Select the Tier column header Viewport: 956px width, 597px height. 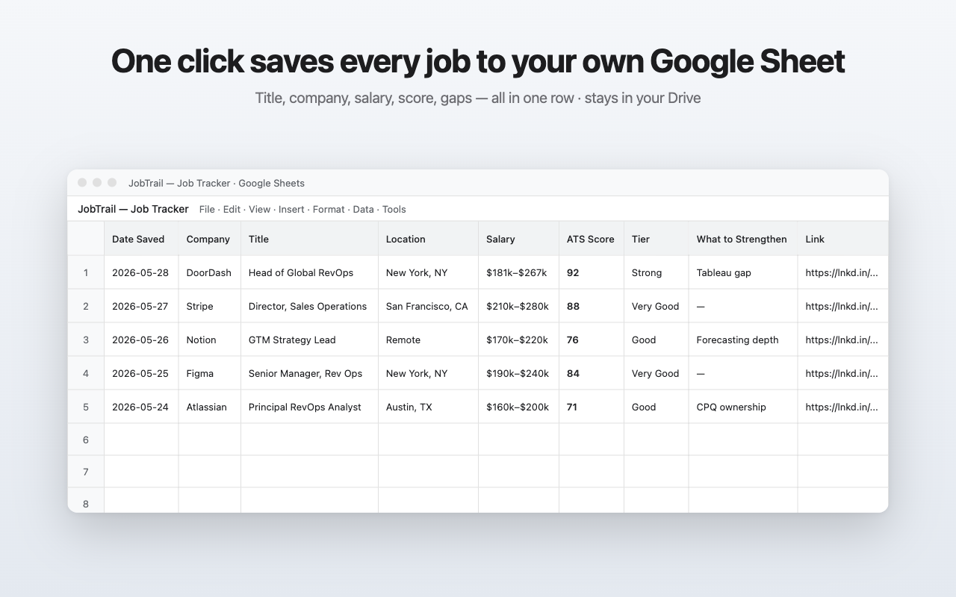point(656,239)
